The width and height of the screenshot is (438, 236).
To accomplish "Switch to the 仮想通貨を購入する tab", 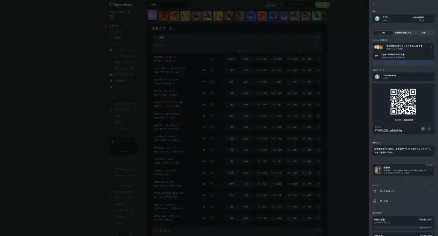I will pyautogui.click(x=403, y=33).
